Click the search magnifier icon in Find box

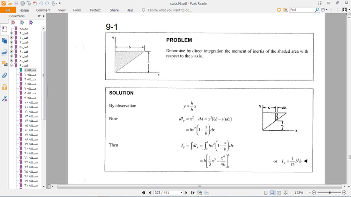tap(317, 10)
